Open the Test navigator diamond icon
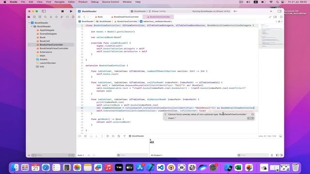310x174 pixels. coord(56,17)
